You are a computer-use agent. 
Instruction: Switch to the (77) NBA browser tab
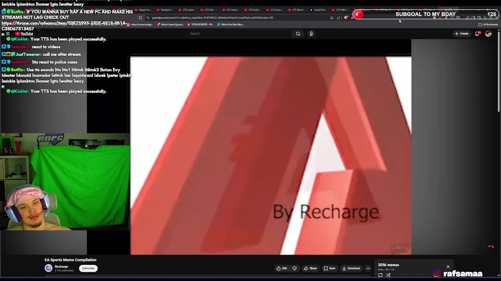click(x=340, y=10)
